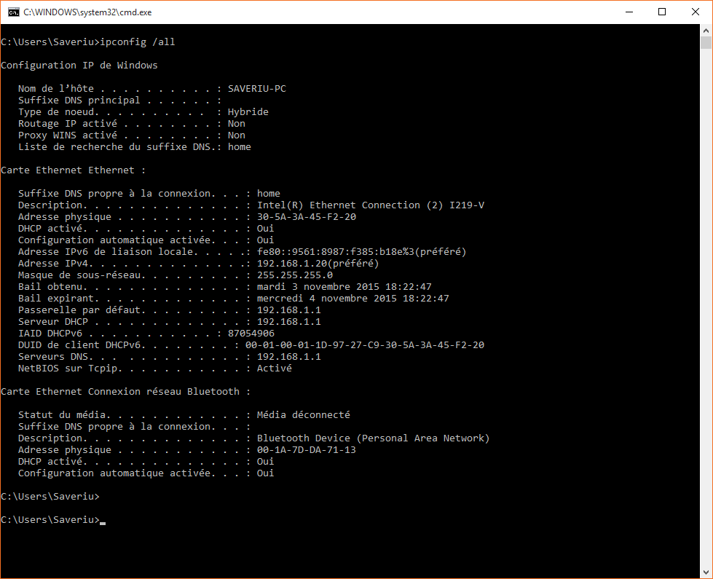Viewport: 713px width, 579px height.
Task: Close the cmd.exe window
Action: point(695,12)
